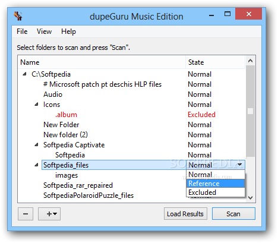Select the '# Microsoft patch pt deschis HLP files' row
This screenshot has height=243, width=278.
[x=102, y=84]
